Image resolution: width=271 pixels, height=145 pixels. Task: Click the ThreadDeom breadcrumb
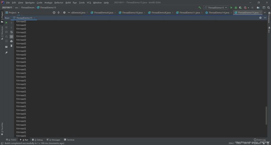[28, 7]
